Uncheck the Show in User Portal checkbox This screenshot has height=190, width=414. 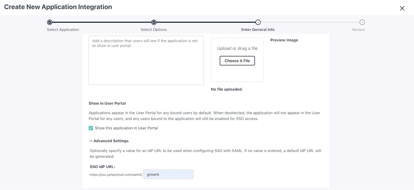tap(91, 128)
